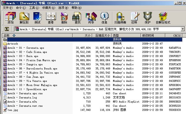Click the file icon for Serenata.m3u
Image resolution: width=186 pixels, height=114 pixels.
coord(5,102)
